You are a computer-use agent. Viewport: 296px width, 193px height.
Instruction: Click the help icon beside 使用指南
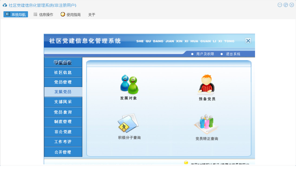point(63,14)
